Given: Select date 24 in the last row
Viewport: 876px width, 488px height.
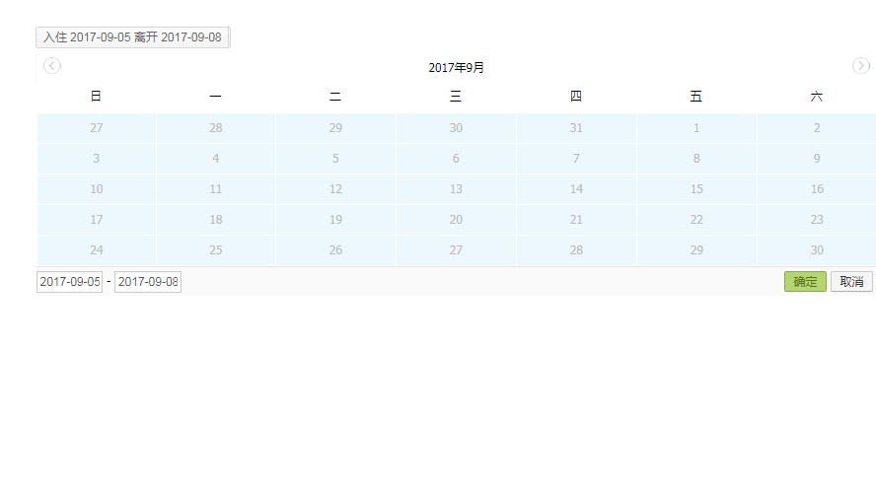Looking at the screenshot, I should [x=96, y=250].
